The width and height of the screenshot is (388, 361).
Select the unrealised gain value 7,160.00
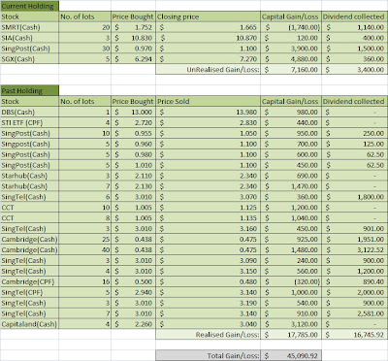click(291, 70)
